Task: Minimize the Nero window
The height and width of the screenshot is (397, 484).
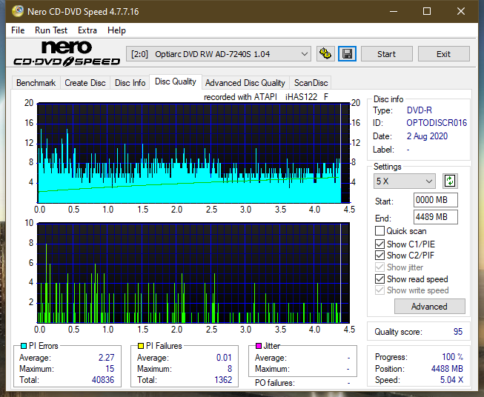Action: click(394, 11)
